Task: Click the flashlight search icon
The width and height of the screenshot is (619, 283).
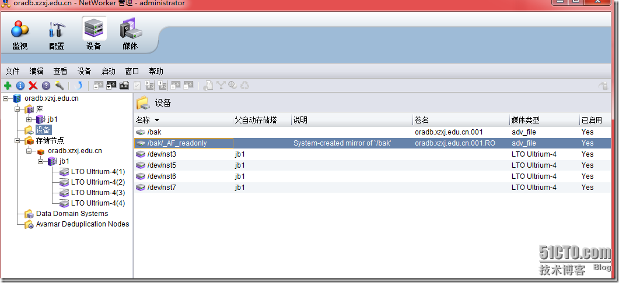Action: coord(59,85)
